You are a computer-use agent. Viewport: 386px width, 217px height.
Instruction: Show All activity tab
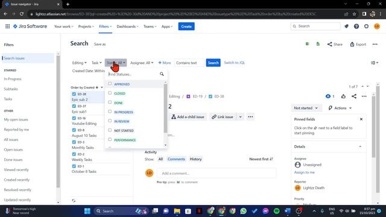click(160, 159)
